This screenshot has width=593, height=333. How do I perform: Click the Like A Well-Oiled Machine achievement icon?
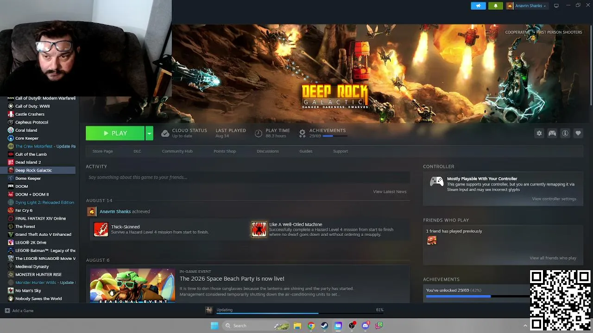click(x=259, y=229)
